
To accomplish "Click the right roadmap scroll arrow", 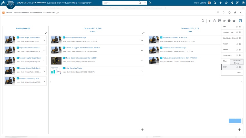I will click(x=242, y=82).
